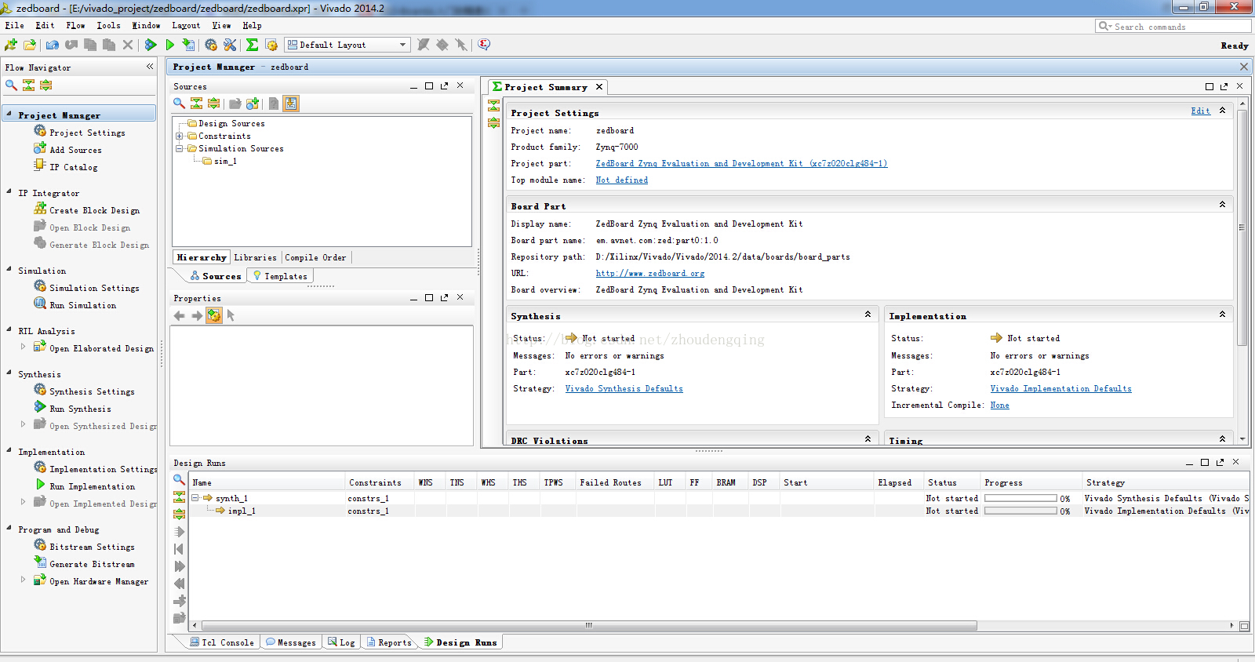Collapse the Implementation summary section chevron

coord(1222,314)
